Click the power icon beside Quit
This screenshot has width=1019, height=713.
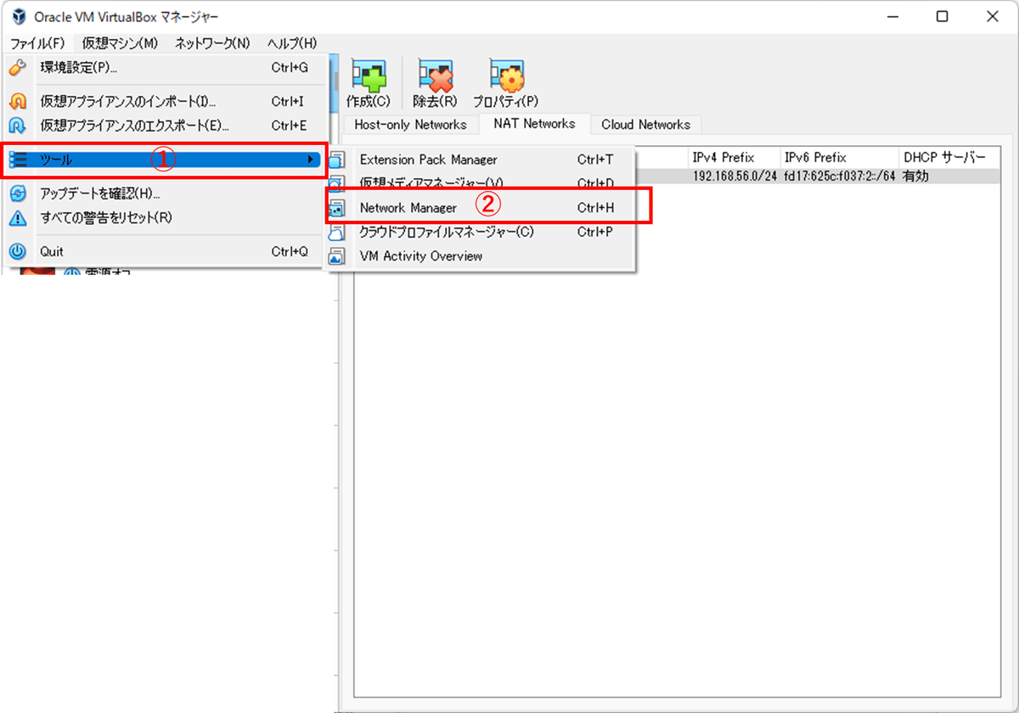[x=18, y=251]
